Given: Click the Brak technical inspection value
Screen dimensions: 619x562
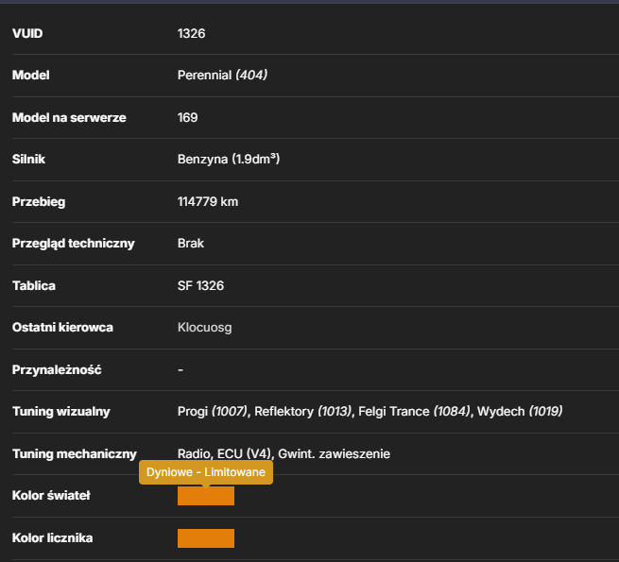Looking at the screenshot, I should coord(191,243).
